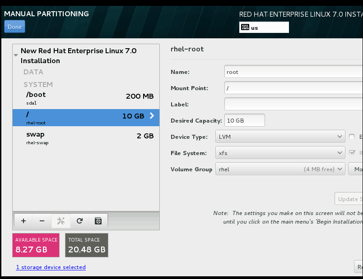
Task: Click the arrow on the root partition row
Action: pyautogui.click(x=152, y=116)
